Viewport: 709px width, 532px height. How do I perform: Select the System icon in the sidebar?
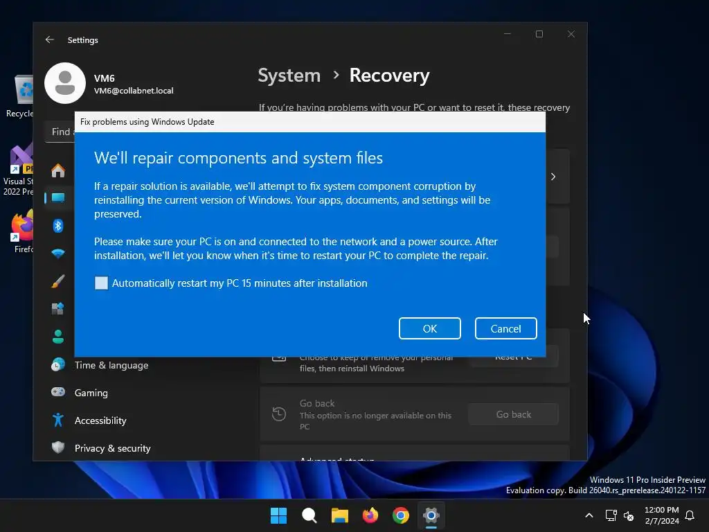pyautogui.click(x=58, y=197)
